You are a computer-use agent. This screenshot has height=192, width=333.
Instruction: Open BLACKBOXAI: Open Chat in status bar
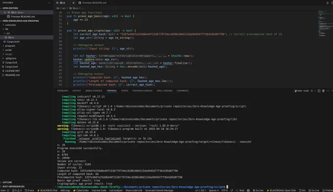281,191
